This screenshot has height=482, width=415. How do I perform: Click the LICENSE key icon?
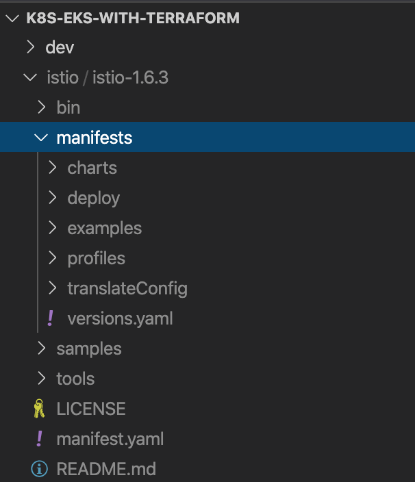tap(38, 409)
